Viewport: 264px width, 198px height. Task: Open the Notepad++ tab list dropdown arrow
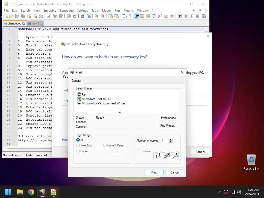click(200, 10)
